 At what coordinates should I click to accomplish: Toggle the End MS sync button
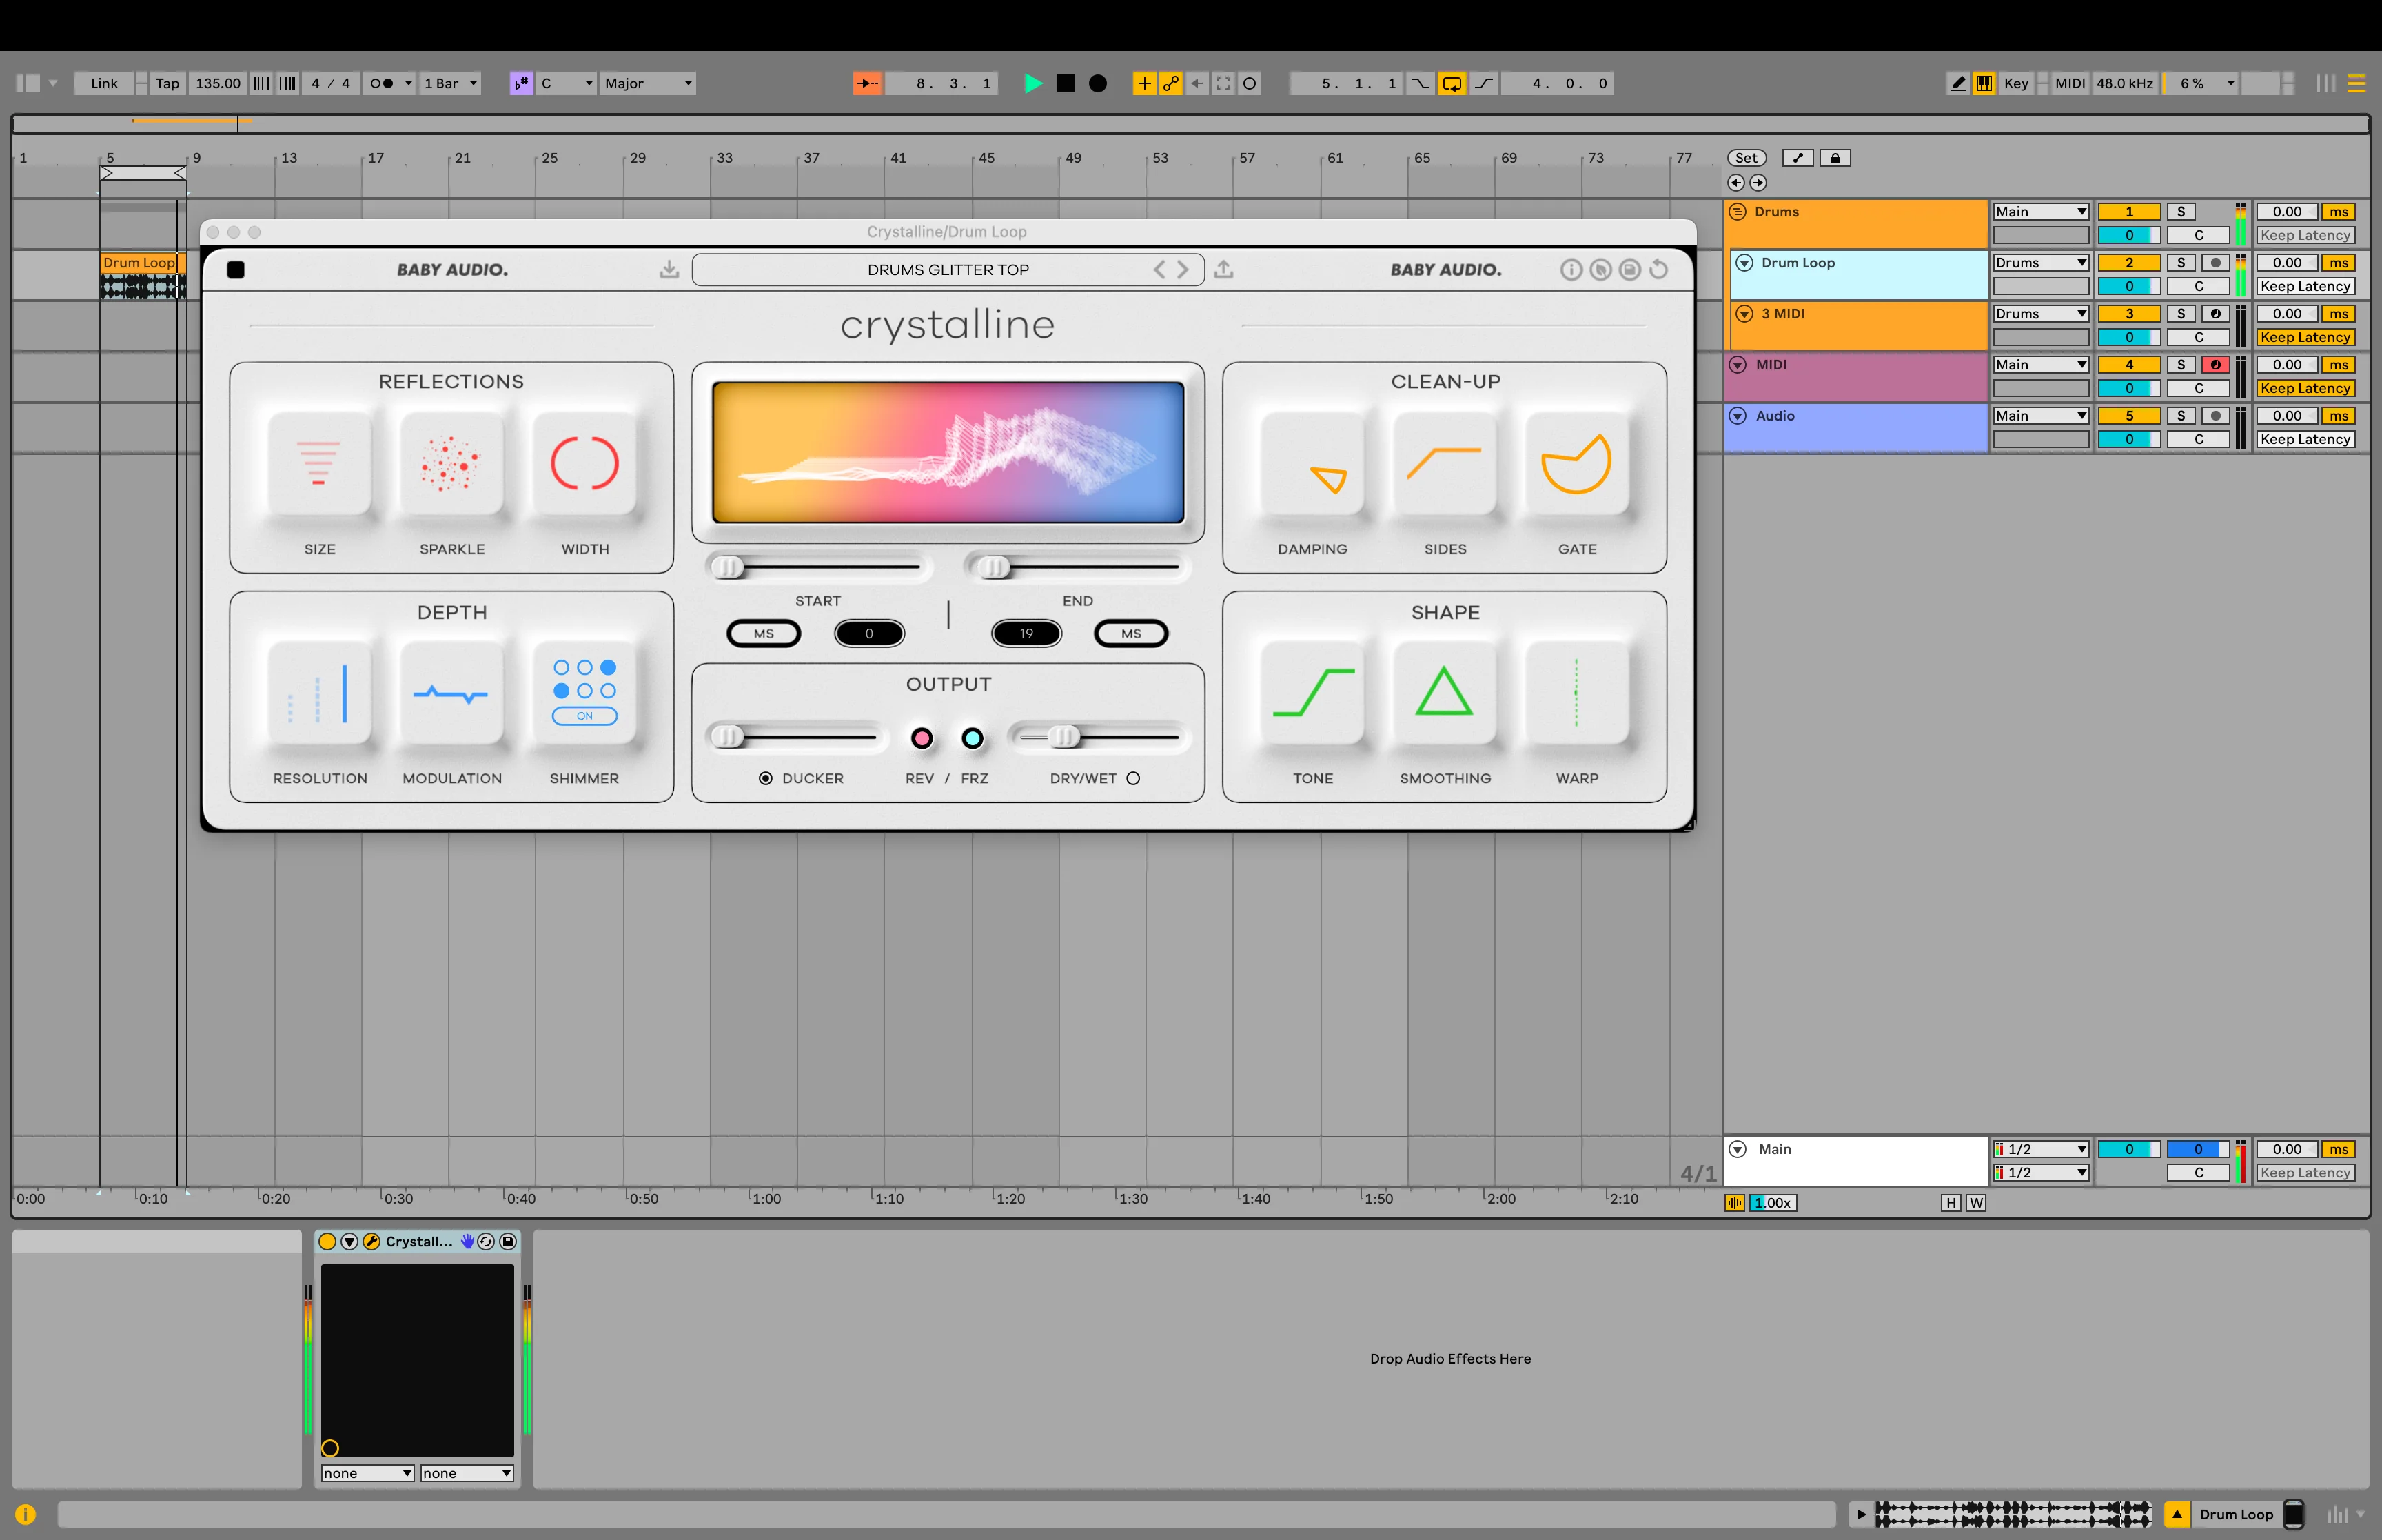pyautogui.click(x=1130, y=634)
